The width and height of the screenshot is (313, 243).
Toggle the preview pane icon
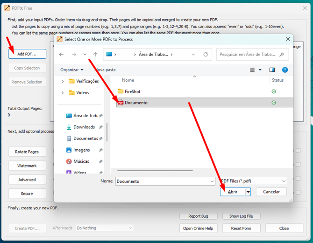click(x=272, y=70)
